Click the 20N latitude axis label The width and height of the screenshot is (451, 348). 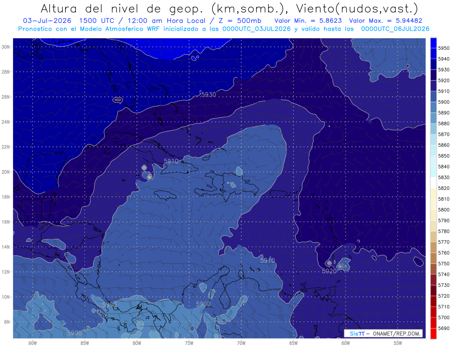click(6, 172)
